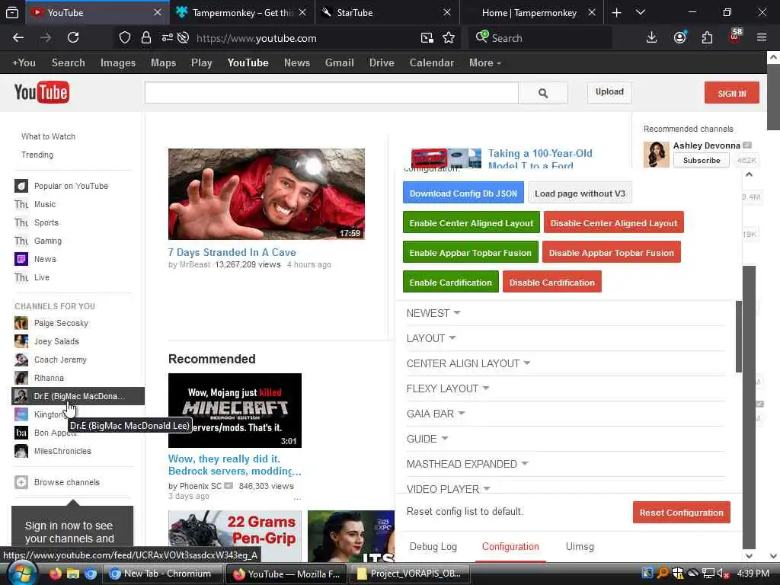Open the 7 Days Stranded In A Cave thumbnail

click(x=266, y=194)
